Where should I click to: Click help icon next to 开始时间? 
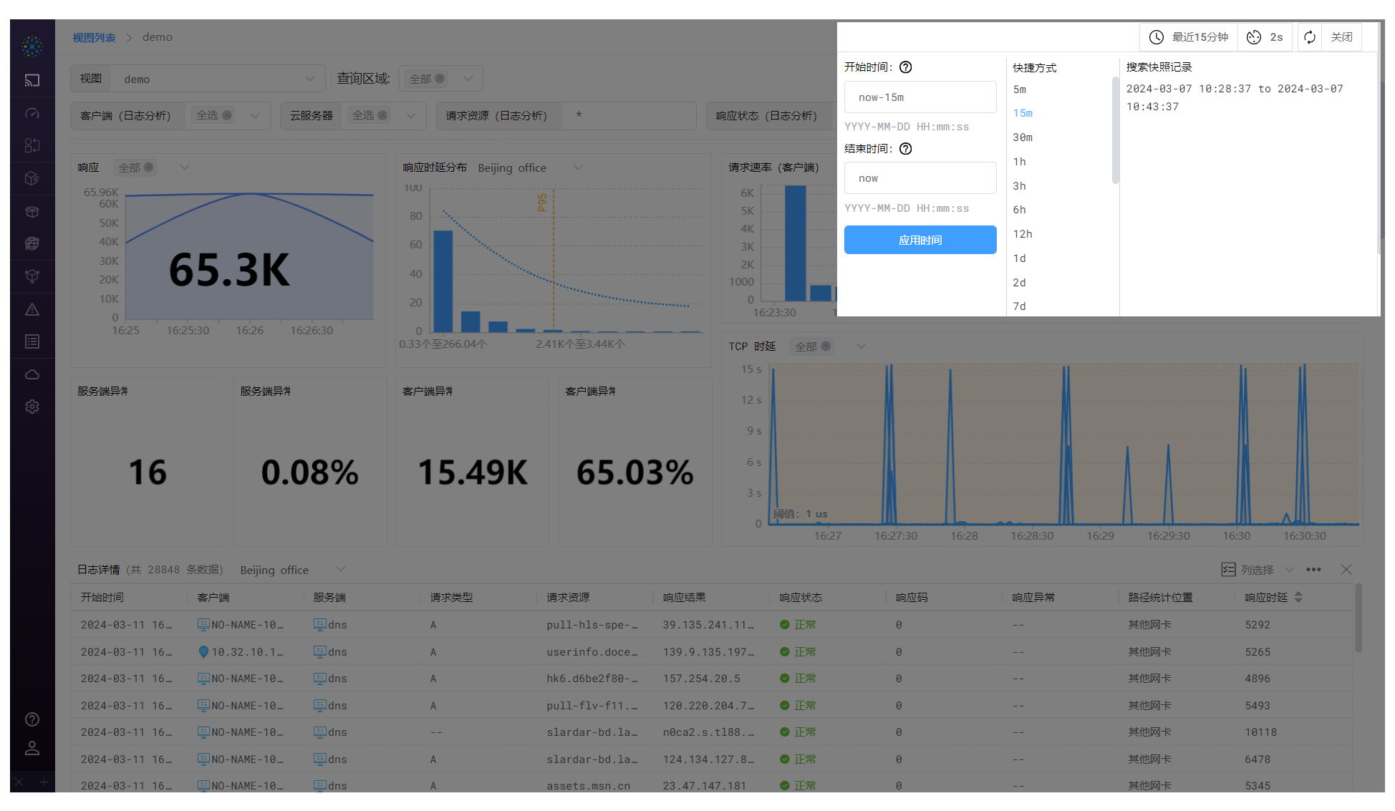[905, 67]
